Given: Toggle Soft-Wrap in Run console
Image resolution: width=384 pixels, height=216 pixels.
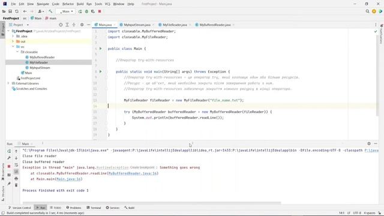Looking at the screenshot, I should click(16, 165).
